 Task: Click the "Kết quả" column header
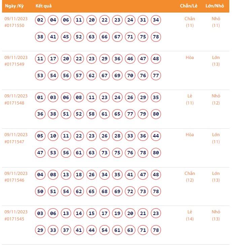point(43,6)
